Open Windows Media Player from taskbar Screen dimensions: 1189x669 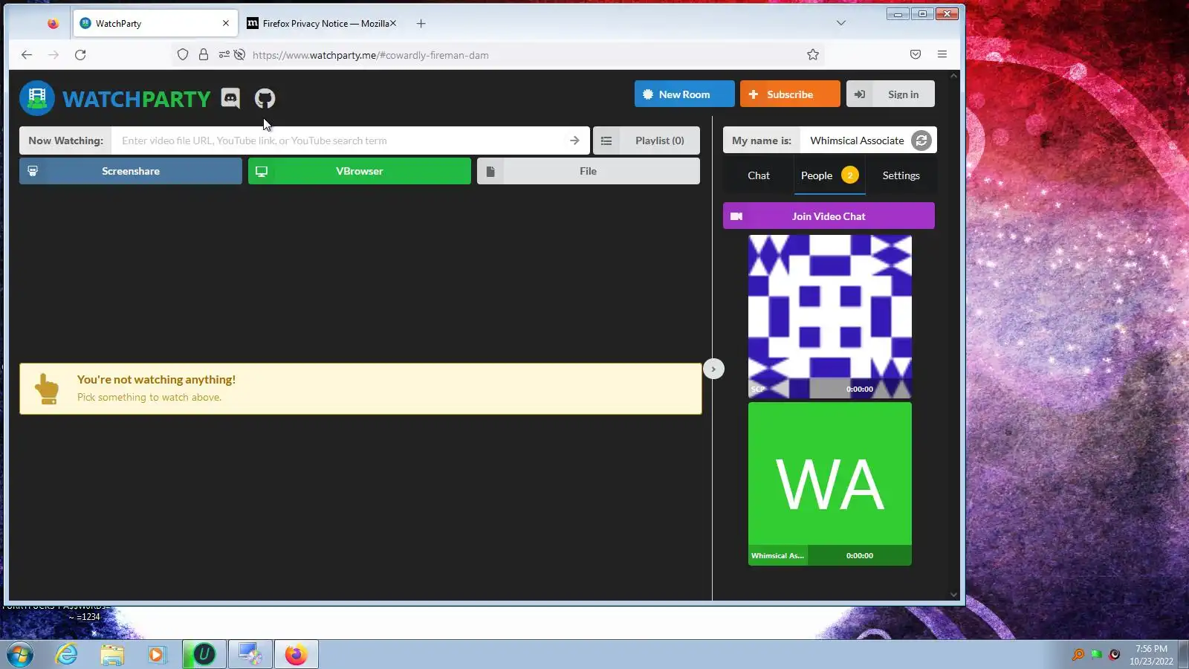pyautogui.click(x=156, y=655)
